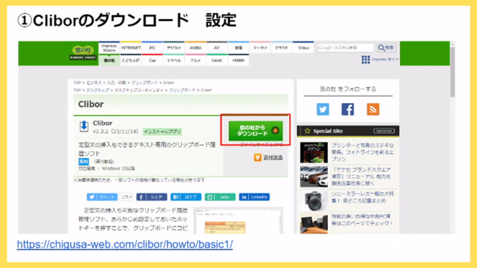Image resolution: width=477 pixels, height=268 pixels.
Task: Open the HOBBY navigation tab
Action: coord(238,60)
